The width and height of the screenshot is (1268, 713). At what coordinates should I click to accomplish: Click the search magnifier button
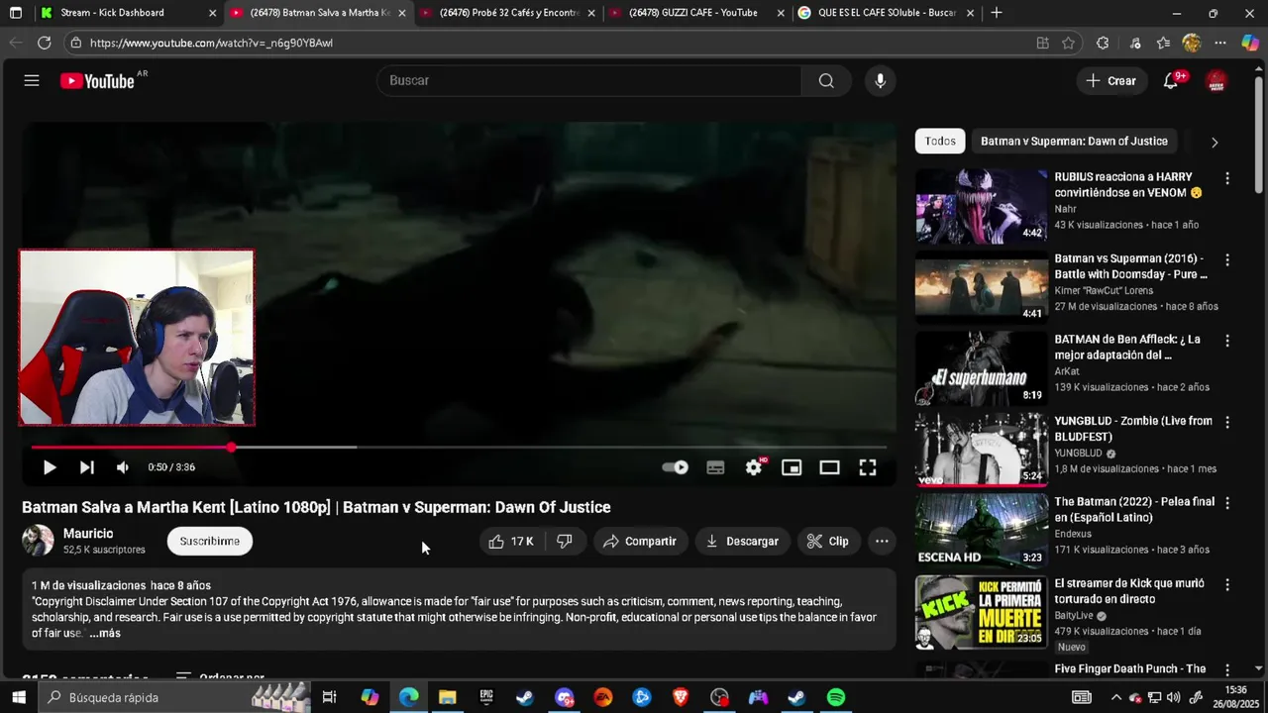click(x=826, y=80)
